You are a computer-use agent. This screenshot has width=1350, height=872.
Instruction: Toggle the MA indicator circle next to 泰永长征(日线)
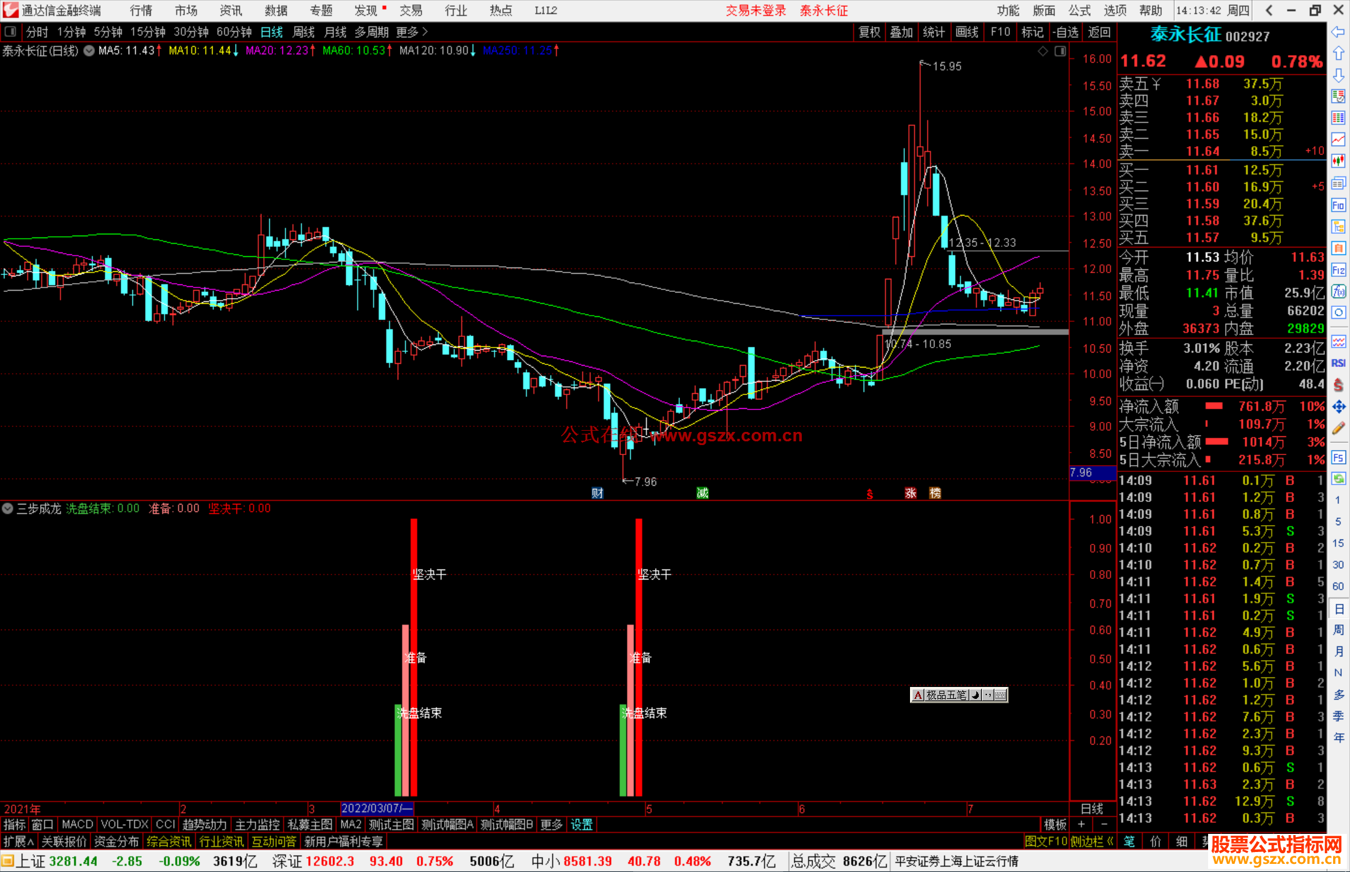point(89,51)
